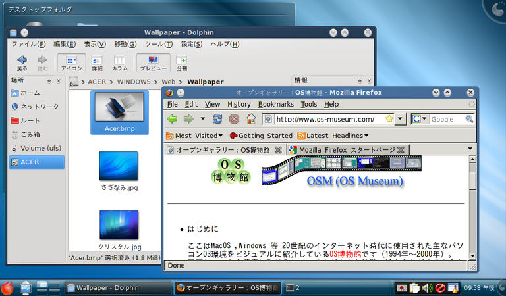Open the Google search engine dropdown
This screenshot has width=506, height=296.
tap(420, 119)
